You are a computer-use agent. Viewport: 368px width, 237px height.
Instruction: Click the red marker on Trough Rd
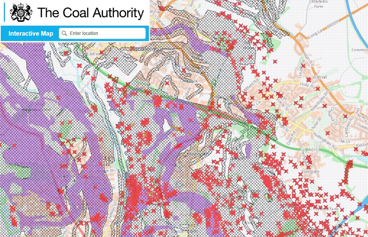tap(304, 66)
